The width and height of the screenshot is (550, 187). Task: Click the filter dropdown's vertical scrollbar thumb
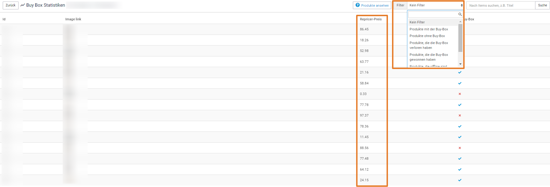tap(460, 38)
